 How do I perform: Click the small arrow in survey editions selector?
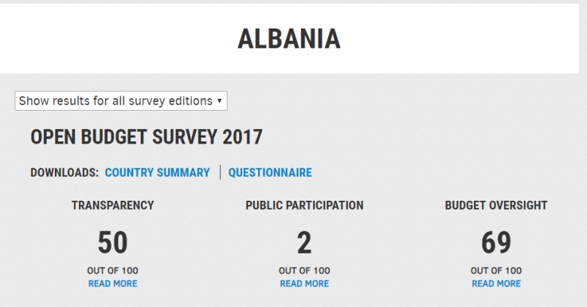[x=219, y=100]
